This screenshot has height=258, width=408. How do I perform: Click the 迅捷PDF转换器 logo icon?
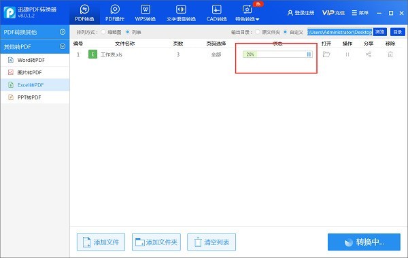(x=10, y=12)
